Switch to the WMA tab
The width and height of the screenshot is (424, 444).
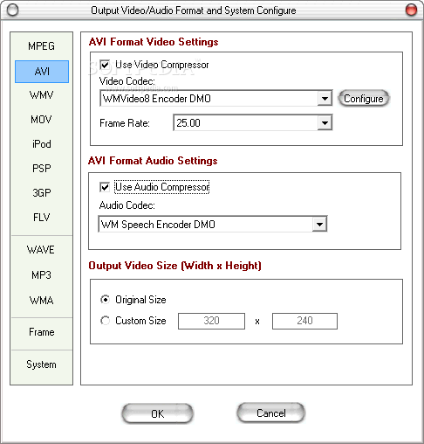[41, 300]
